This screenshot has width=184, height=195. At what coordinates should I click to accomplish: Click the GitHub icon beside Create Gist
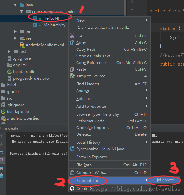tap(72, 188)
